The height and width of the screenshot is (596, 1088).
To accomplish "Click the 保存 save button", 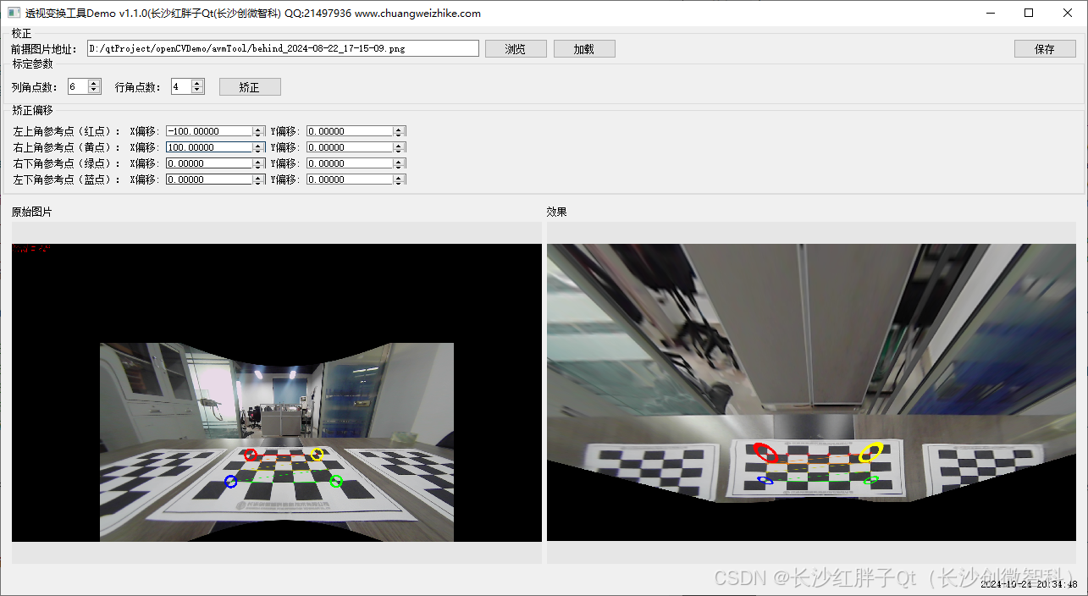I will pos(1044,49).
